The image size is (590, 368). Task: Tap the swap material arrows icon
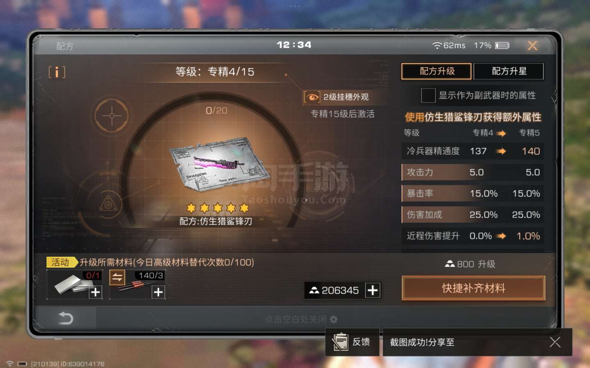point(117,278)
